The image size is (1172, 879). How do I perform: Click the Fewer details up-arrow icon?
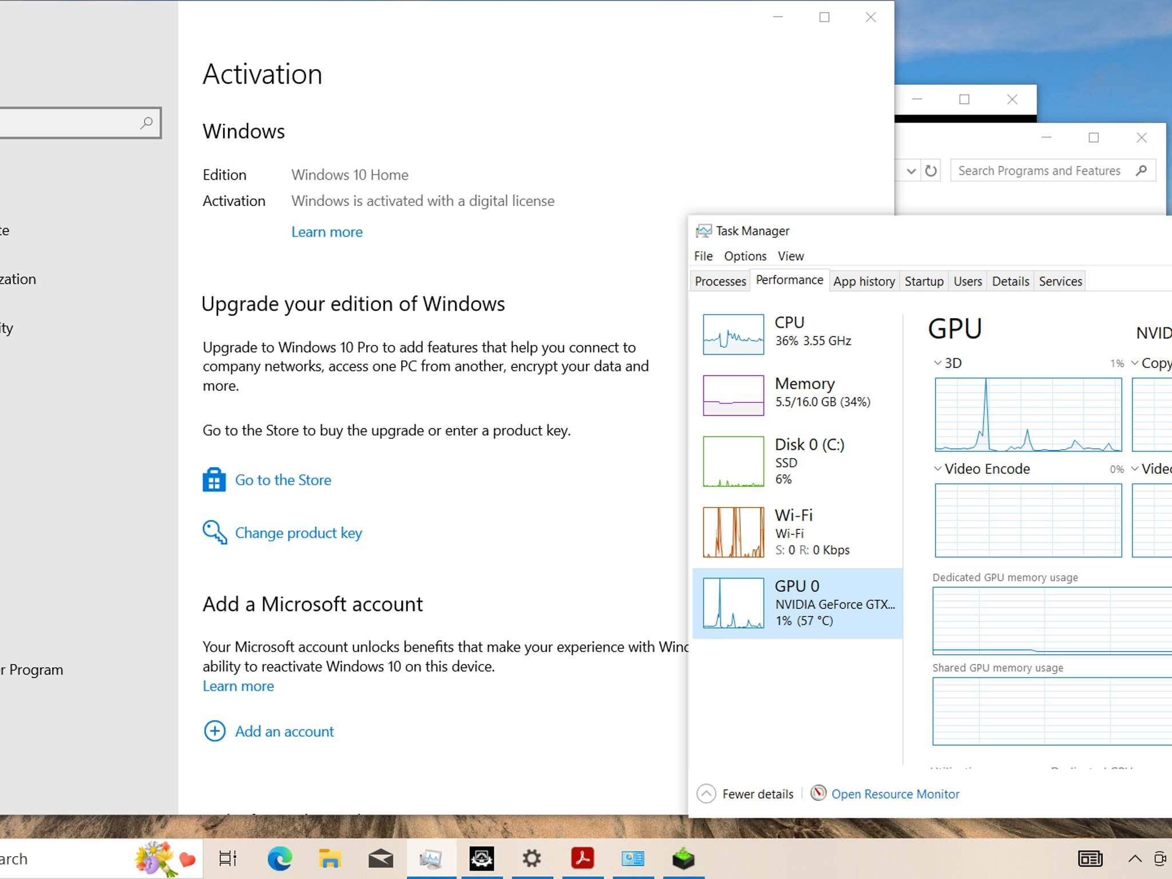[x=706, y=794]
